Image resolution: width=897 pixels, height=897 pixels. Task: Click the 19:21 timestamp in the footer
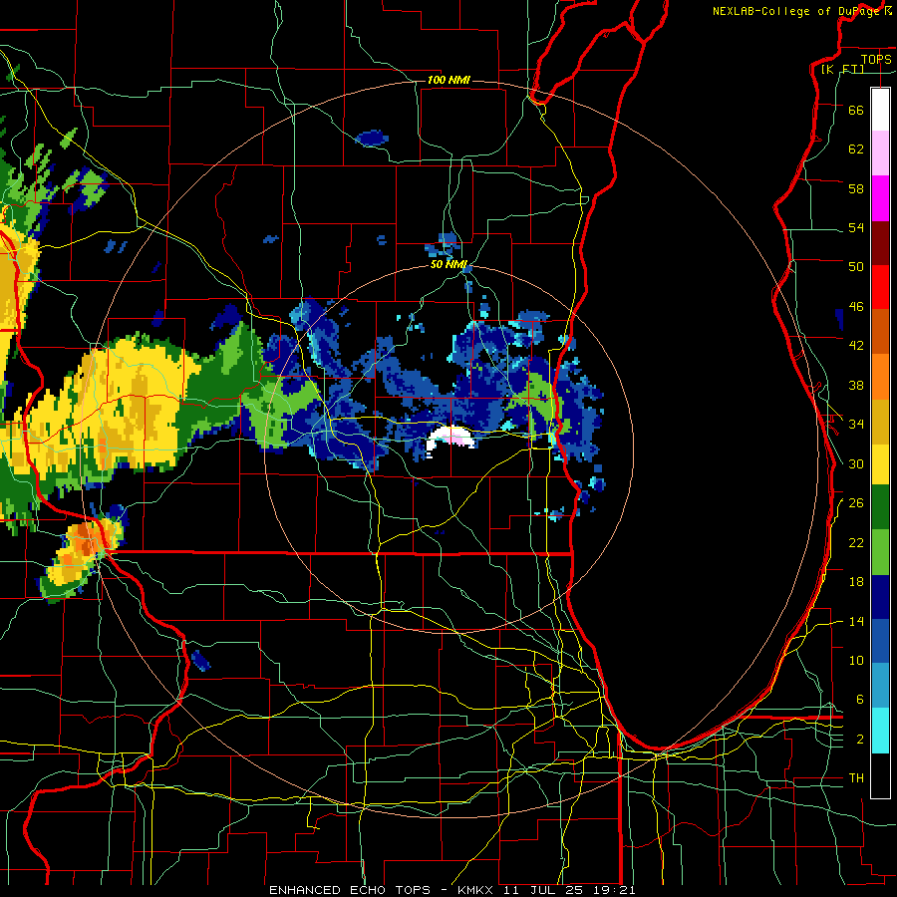pyautogui.click(x=613, y=890)
